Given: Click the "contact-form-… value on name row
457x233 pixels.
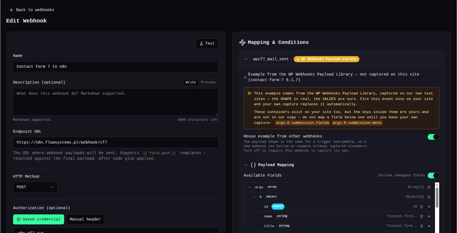Looking at the screenshot, I should coord(401,216).
